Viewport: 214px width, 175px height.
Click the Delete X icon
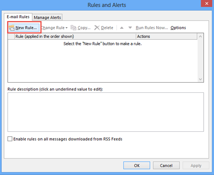pos(97,28)
